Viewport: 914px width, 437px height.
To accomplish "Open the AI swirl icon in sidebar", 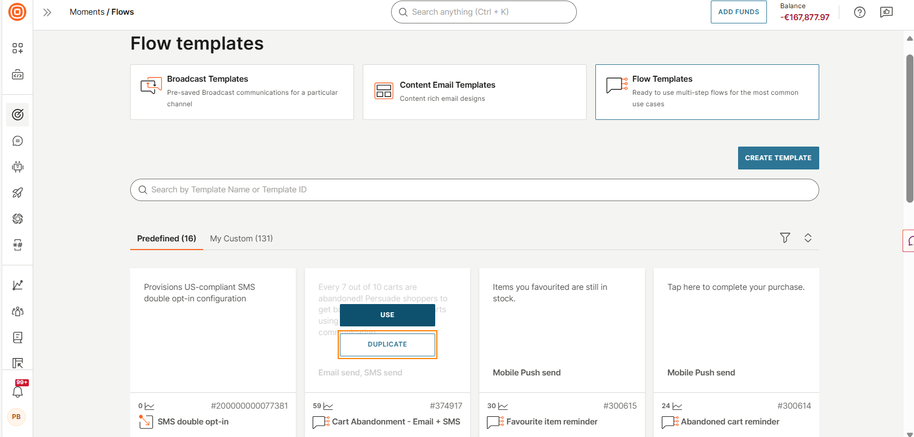I will point(17,218).
